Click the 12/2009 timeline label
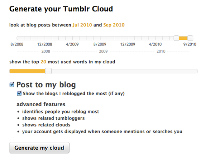Image resolution: width=215 pixels, height=160 pixels. pos(128,44)
